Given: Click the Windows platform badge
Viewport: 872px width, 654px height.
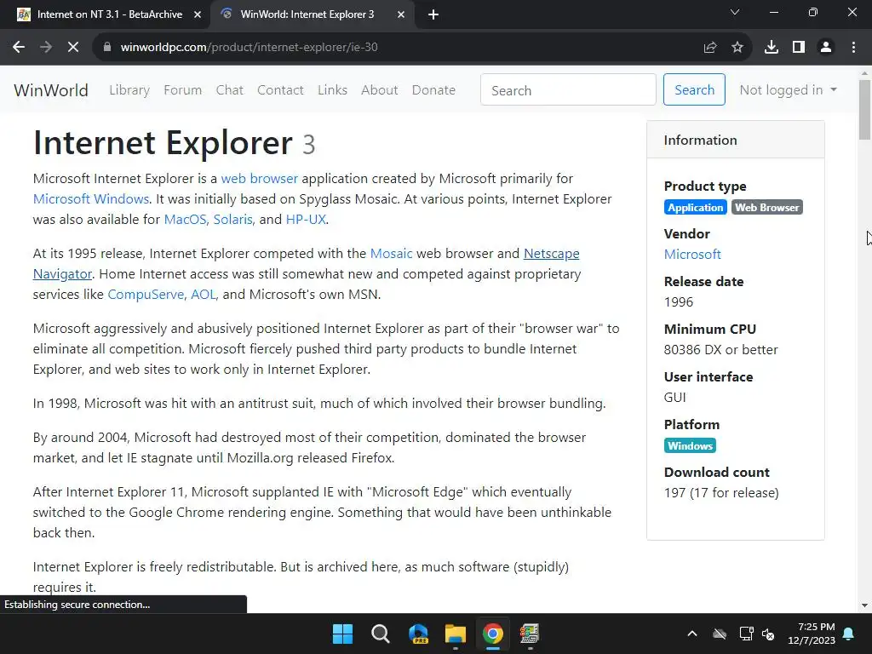Looking at the screenshot, I should point(690,446).
